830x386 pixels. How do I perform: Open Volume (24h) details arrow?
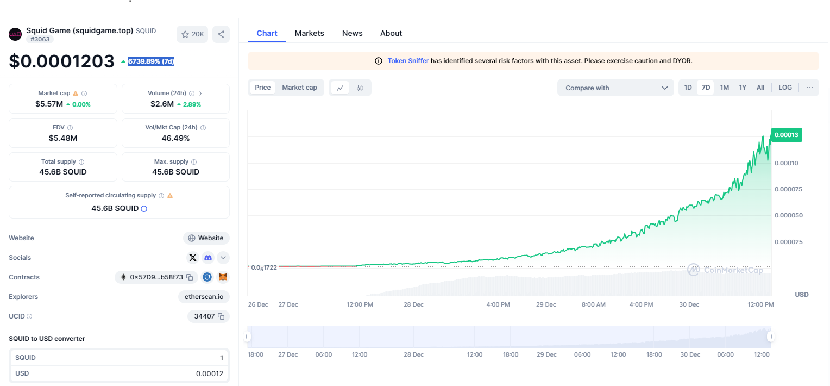pos(200,94)
